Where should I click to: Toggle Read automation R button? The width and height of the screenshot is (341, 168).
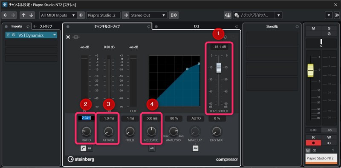pyautogui.click(x=313, y=137)
